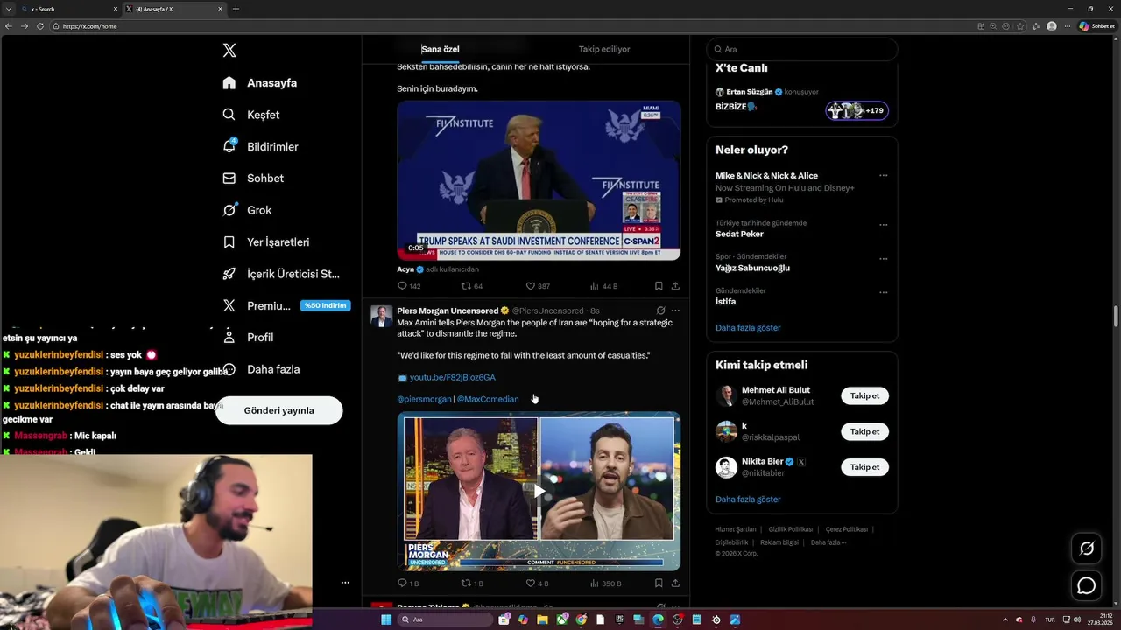Screen dimensions: 1121x630
Task: Bookmark the Trump video post
Action: (x=659, y=286)
